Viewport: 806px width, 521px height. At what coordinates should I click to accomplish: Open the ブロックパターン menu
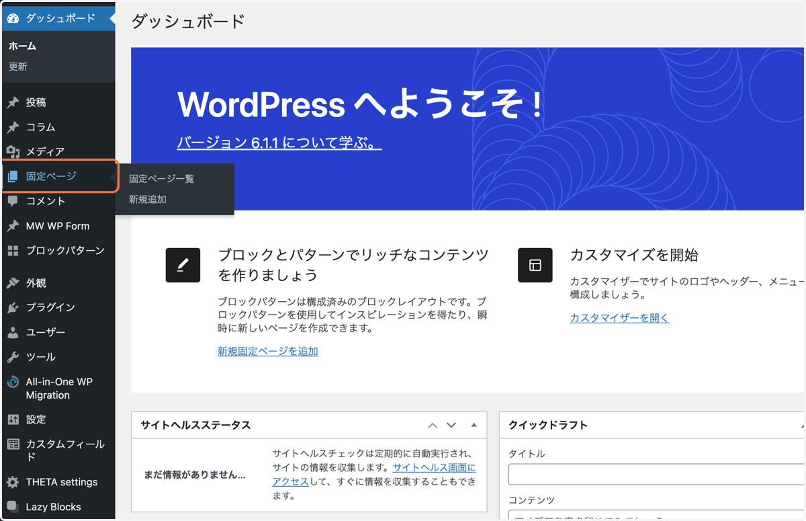58,251
